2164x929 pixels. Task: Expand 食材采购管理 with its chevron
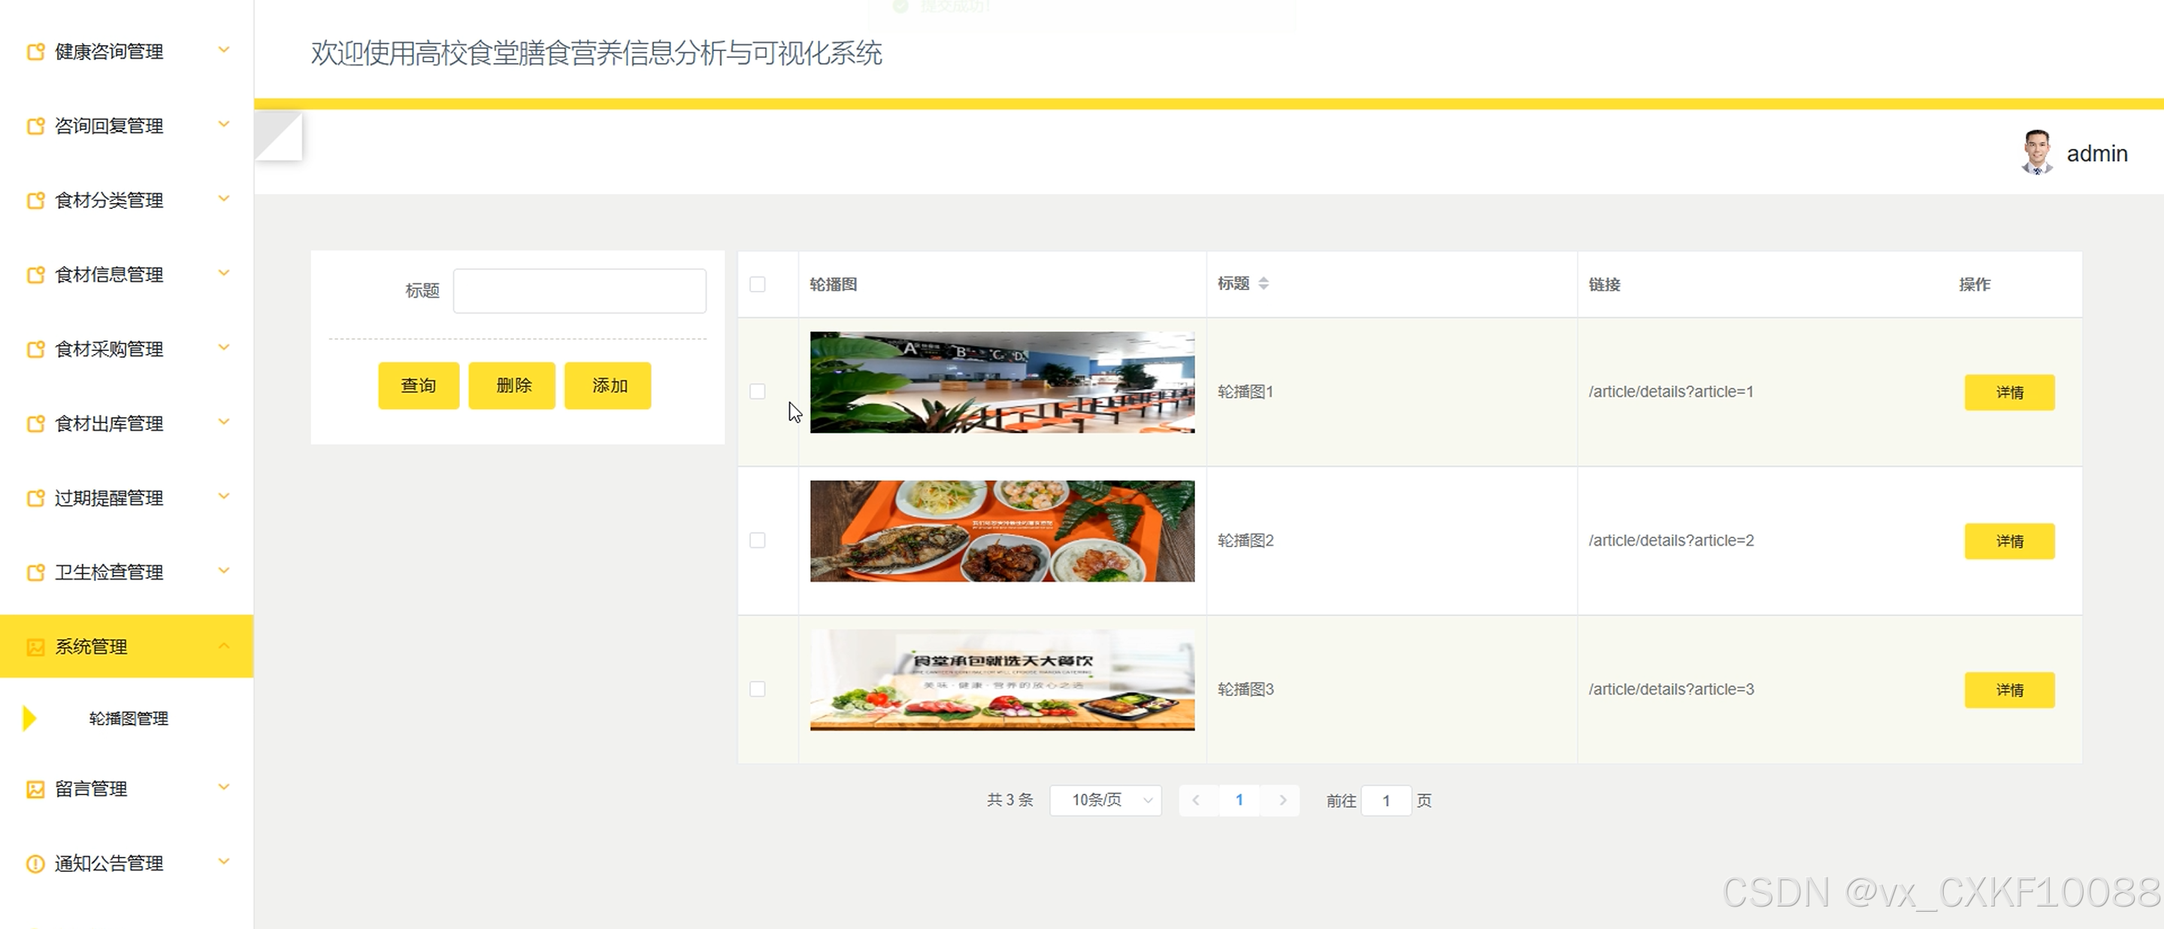(x=223, y=349)
